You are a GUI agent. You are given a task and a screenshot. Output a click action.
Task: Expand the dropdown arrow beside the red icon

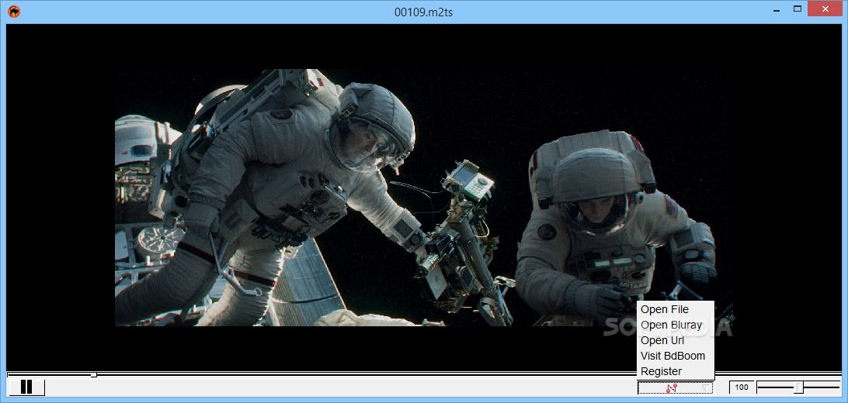[x=704, y=388]
